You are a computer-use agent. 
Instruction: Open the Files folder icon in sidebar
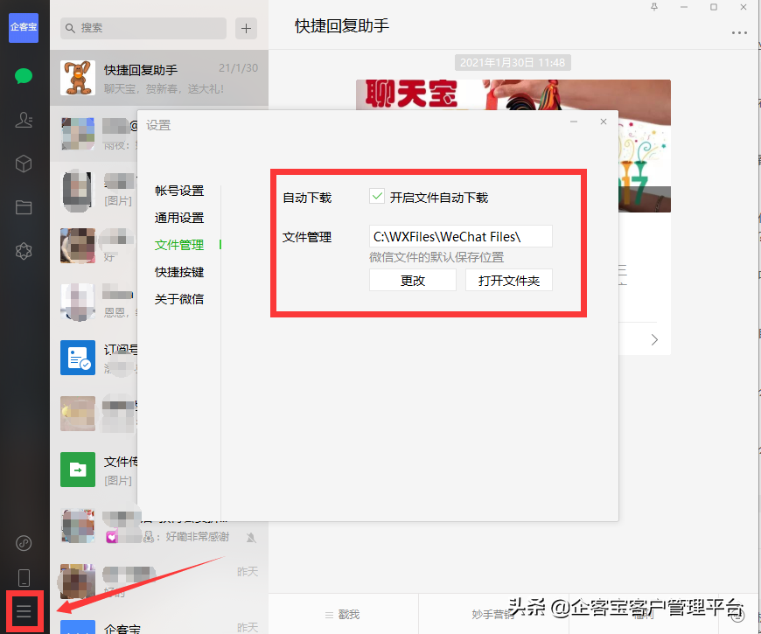point(24,207)
